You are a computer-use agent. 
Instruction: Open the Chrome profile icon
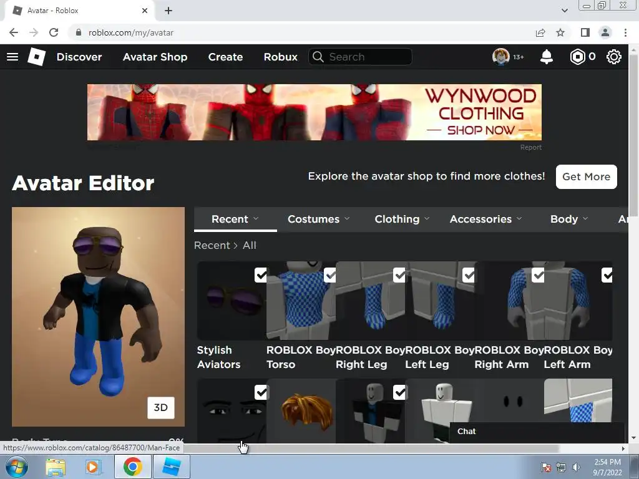tap(605, 32)
